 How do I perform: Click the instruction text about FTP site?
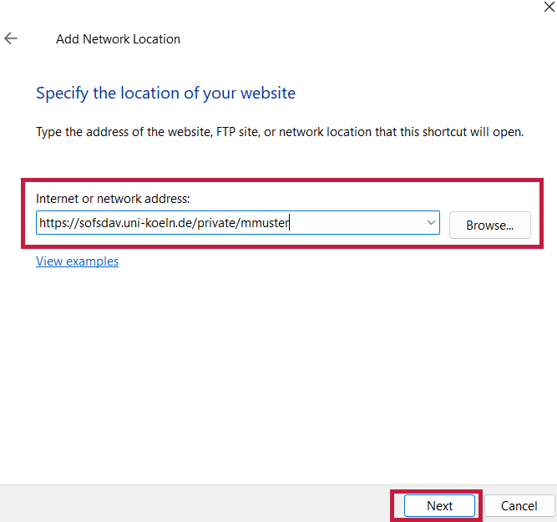(280, 132)
